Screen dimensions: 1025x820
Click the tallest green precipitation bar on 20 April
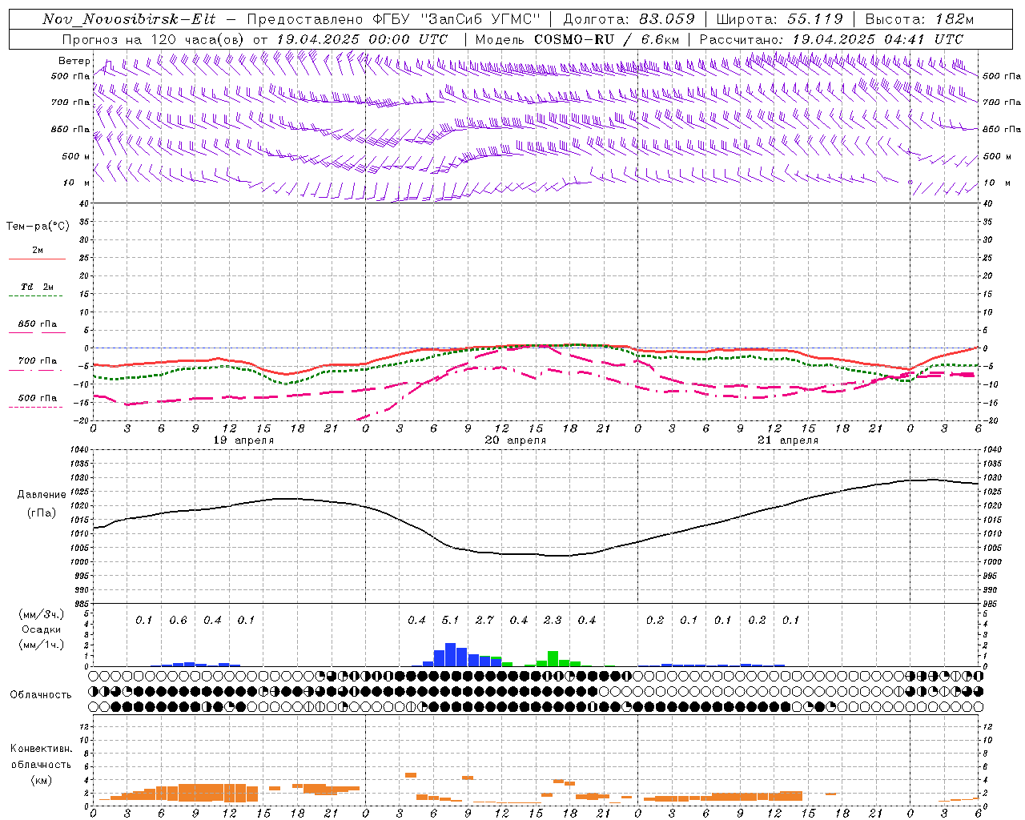pyautogui.click(x=553, y=659)
